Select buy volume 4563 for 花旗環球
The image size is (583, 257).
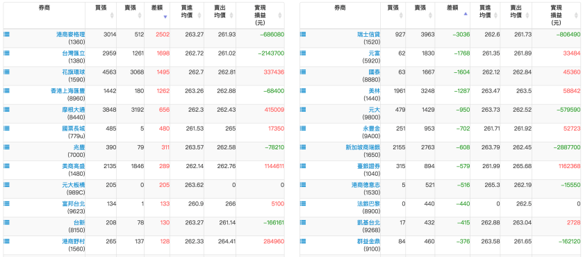109,72
